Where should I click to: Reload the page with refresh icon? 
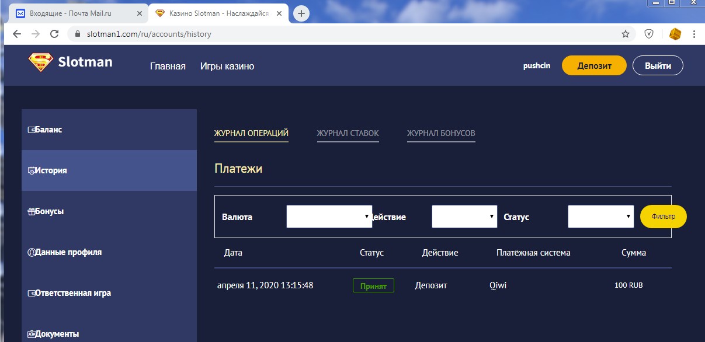click(x=54, y=34)
